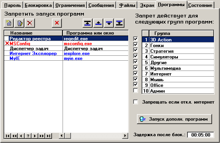Skip forward several records with double-right arrow
The width and height of the screenshot is (220, 143).
coord(42,136)
